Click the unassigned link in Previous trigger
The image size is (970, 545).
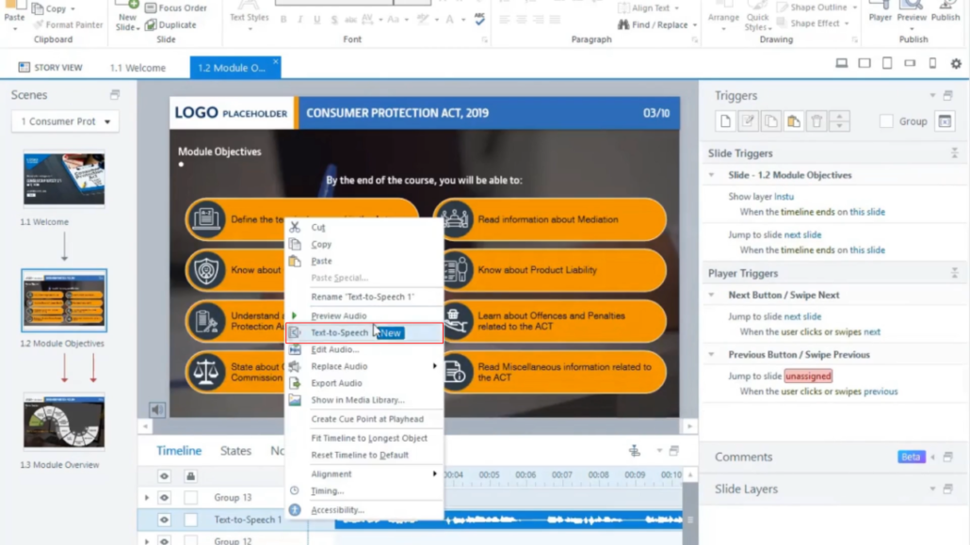(x=808, y=377)
